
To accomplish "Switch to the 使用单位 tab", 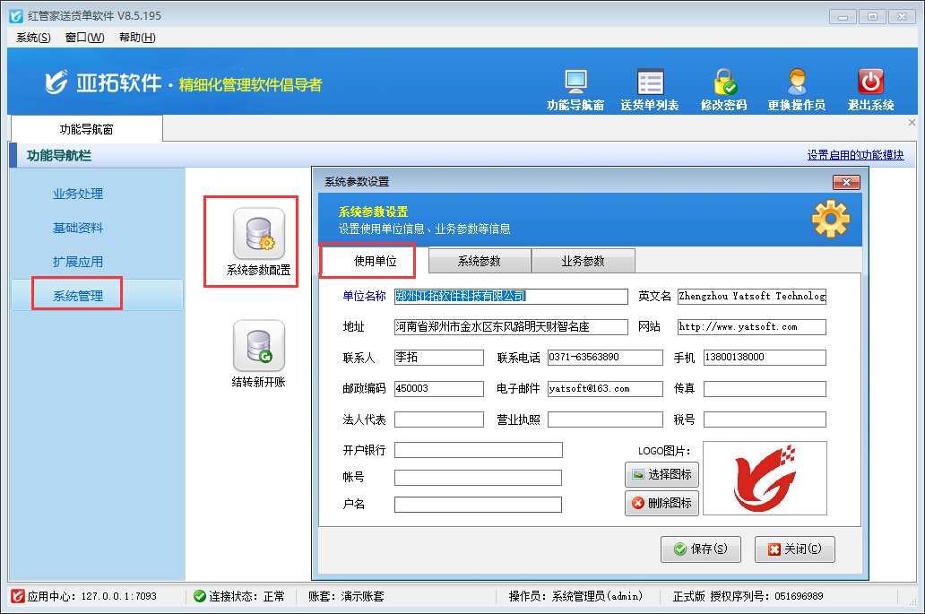I will [375, 261].
